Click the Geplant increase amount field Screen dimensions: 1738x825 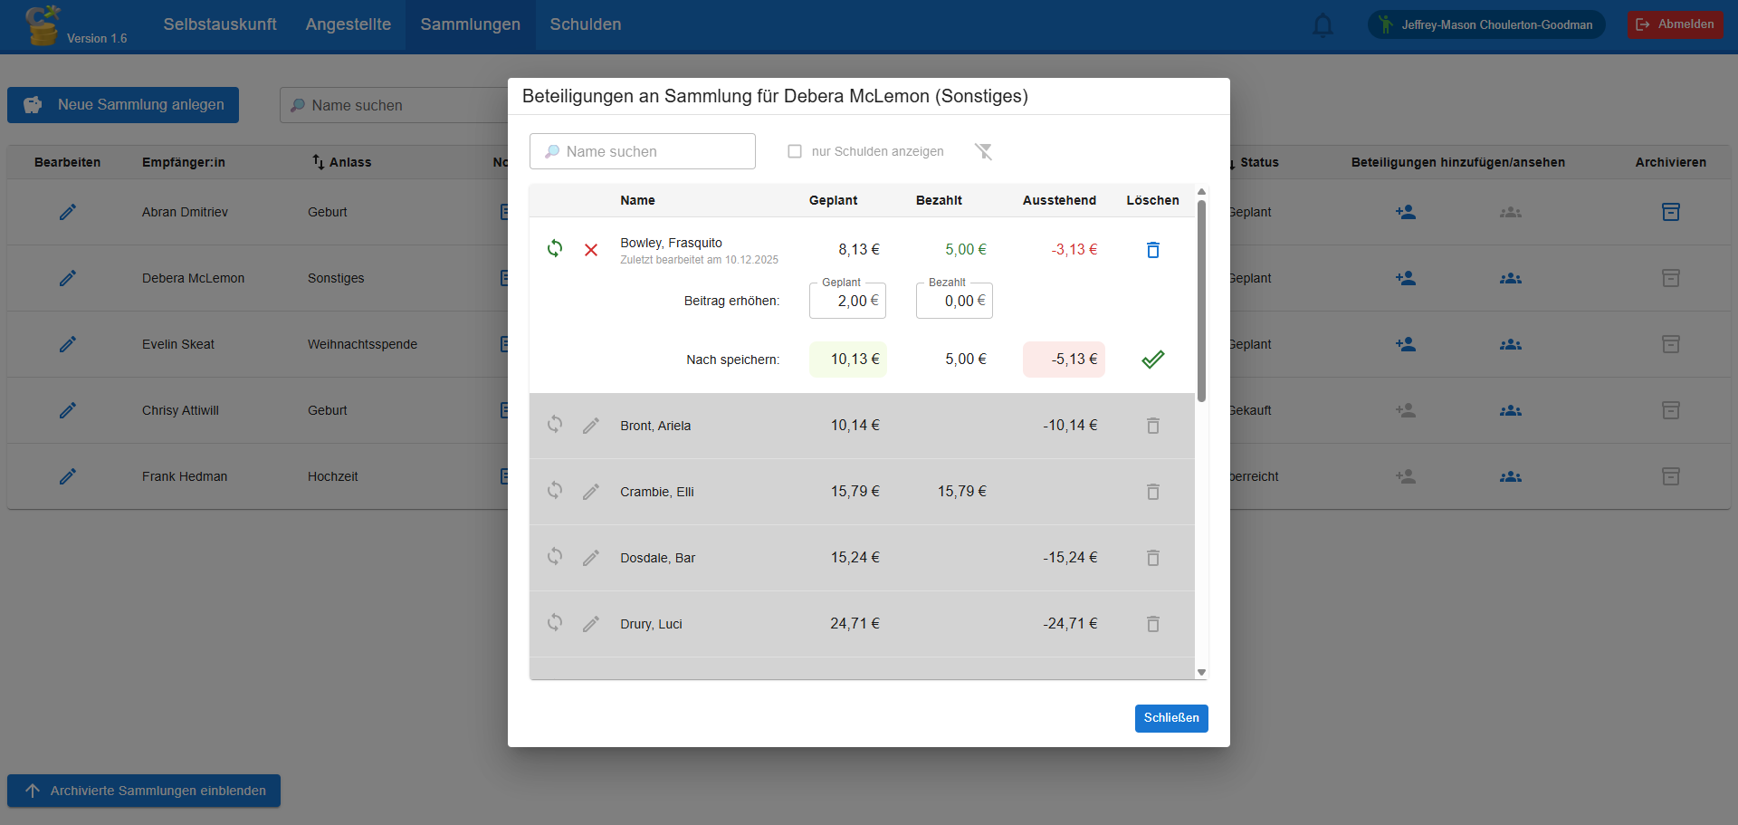point(846,302)
